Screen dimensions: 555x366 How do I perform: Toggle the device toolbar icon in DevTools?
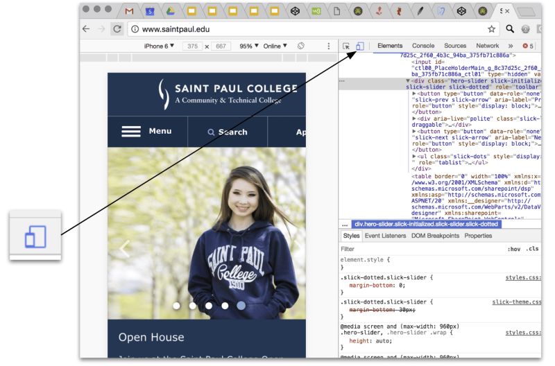tap(359, 46)
